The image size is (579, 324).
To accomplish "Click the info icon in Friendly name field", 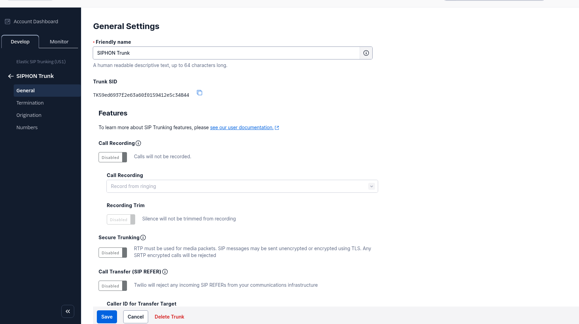I will (366, 53).
